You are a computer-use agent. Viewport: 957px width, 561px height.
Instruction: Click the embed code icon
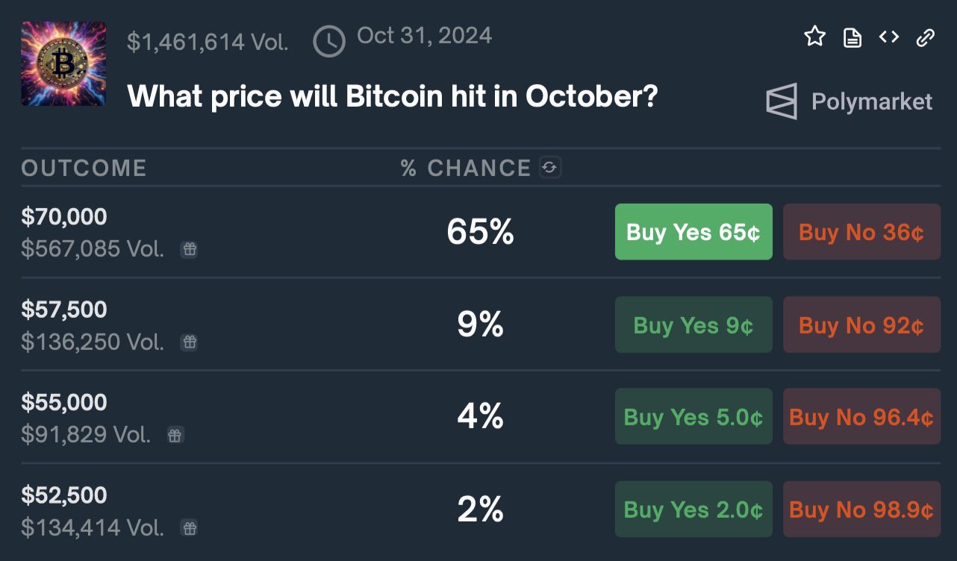click(888, 37)
